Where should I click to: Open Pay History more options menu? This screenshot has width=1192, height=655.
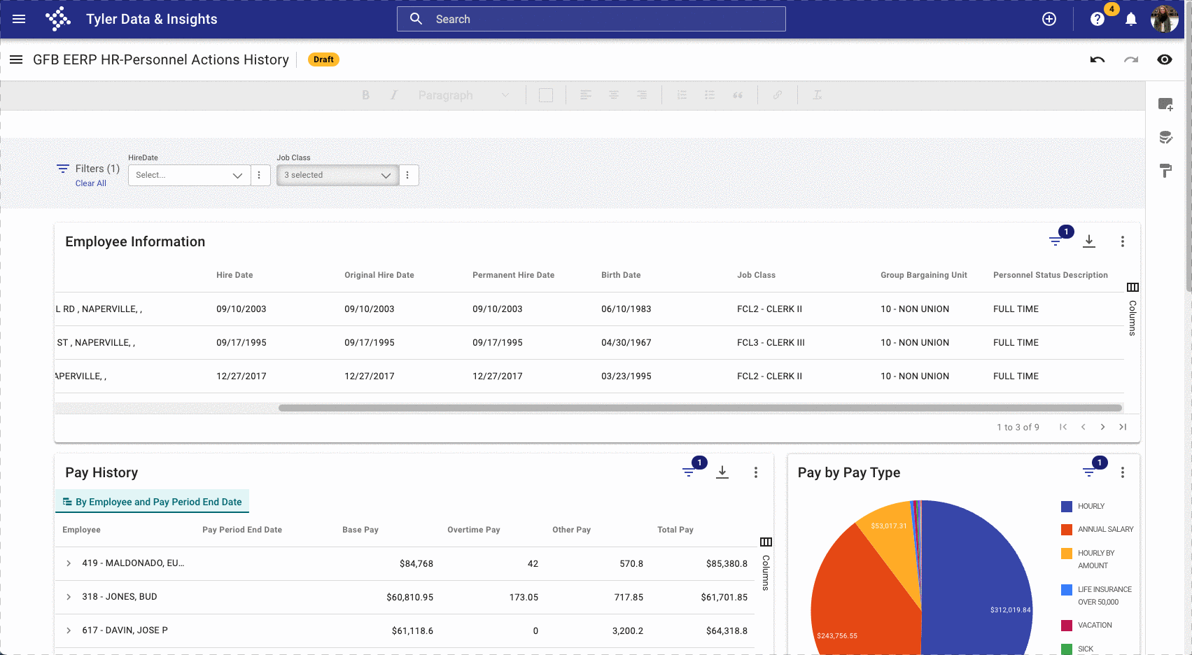coord(756,472)
